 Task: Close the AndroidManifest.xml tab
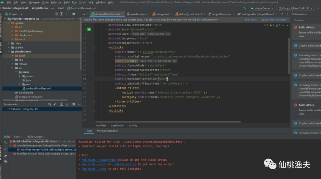click(122, 14)
